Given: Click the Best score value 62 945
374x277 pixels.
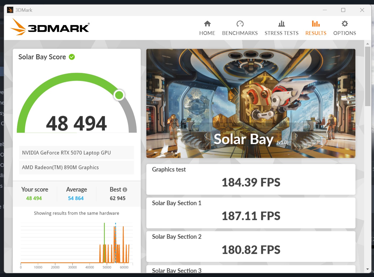Looking at the screenshot, I should pyautogui.click(x=118, y=198).
